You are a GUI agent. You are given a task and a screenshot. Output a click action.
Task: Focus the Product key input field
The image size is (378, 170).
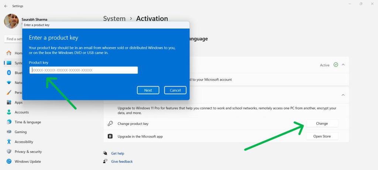coord(84,70)
